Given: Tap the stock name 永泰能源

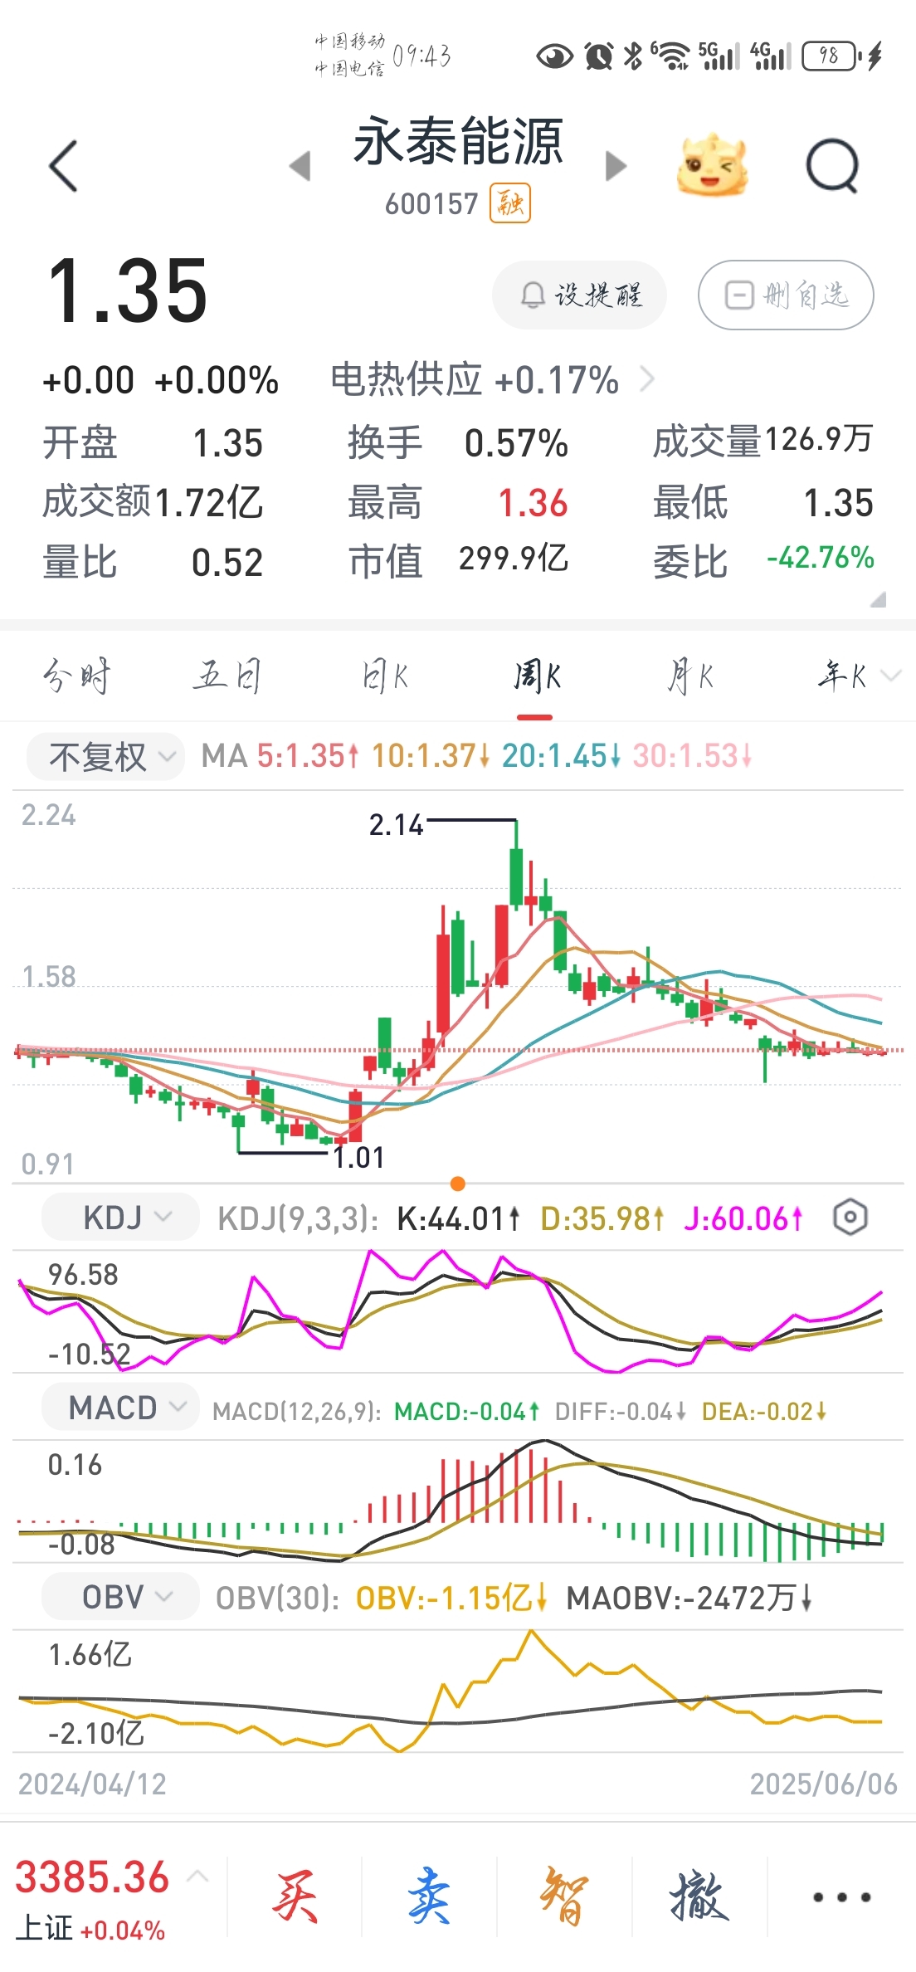Looking at the screenshot, I should (x=458, y=141).
